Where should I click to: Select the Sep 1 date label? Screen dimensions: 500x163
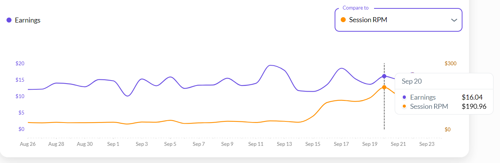[x=113, y=144]
